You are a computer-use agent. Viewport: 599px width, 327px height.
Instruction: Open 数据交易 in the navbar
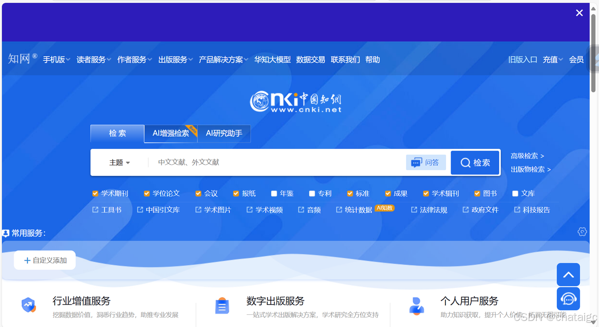(311, 59)
